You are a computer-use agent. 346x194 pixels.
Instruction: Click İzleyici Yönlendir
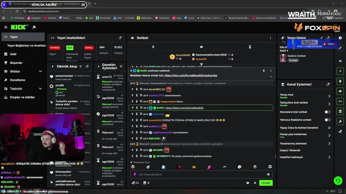click(x=290, y=150)
